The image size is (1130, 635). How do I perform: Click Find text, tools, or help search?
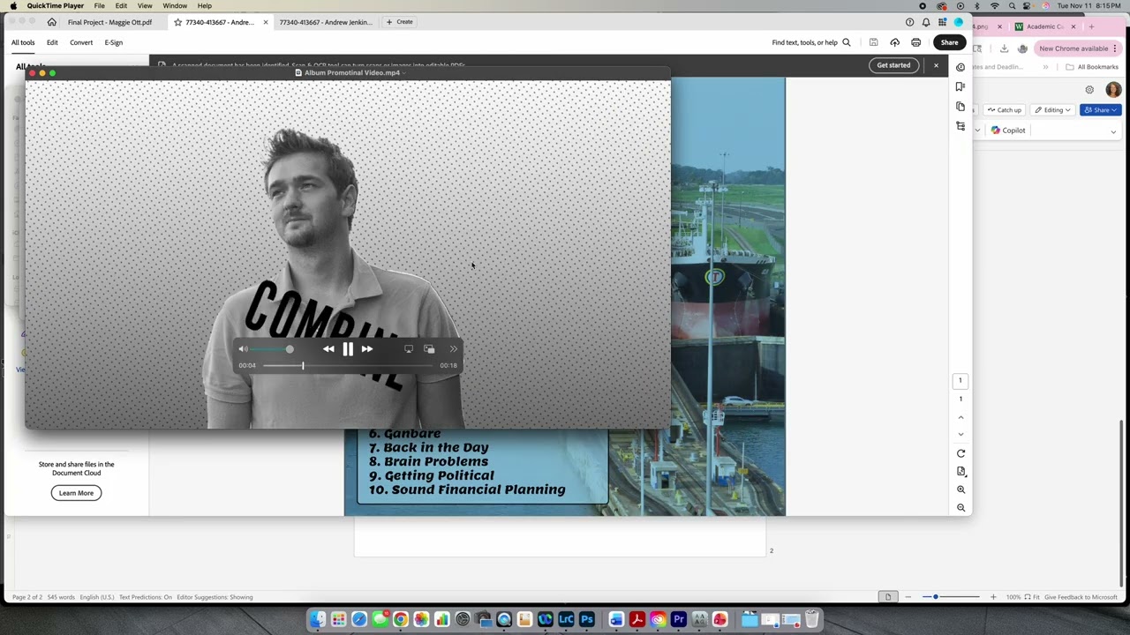click(x=811, y=42)
